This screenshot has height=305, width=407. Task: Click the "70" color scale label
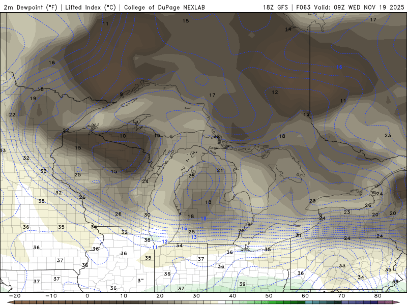(341, 296)
